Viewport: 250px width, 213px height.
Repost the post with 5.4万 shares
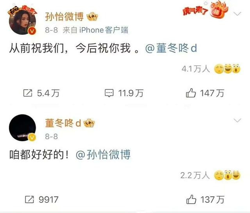click(28, 93)
